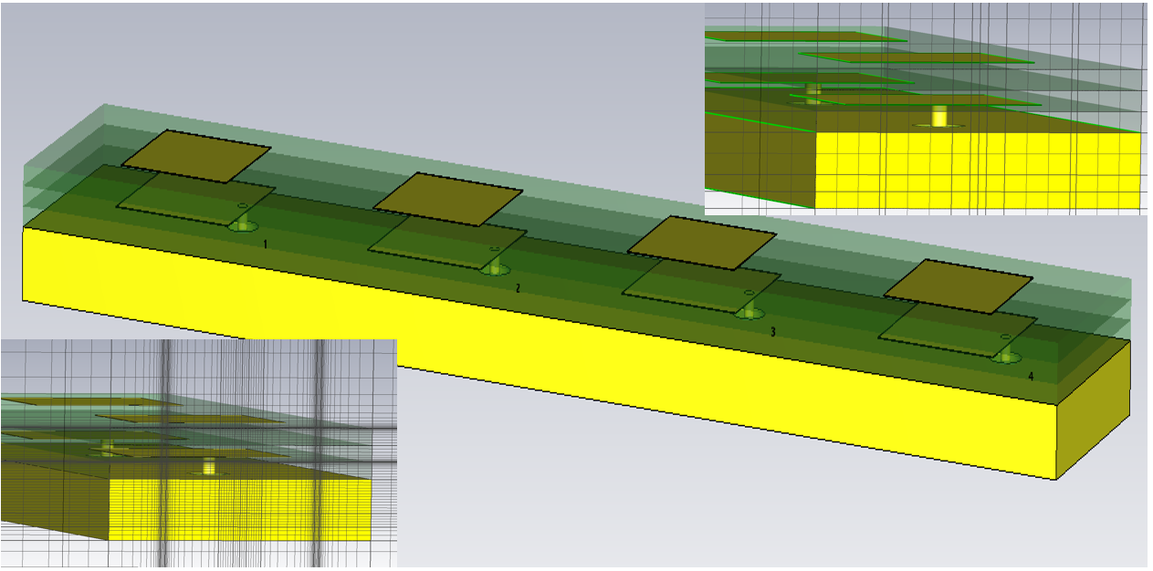Click the port number 2 label
The height and width of the screenshot is (571, 1153).
click(x=518, y=288)
